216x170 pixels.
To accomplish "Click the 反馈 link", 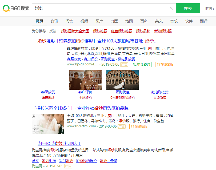I will [53, 31].
